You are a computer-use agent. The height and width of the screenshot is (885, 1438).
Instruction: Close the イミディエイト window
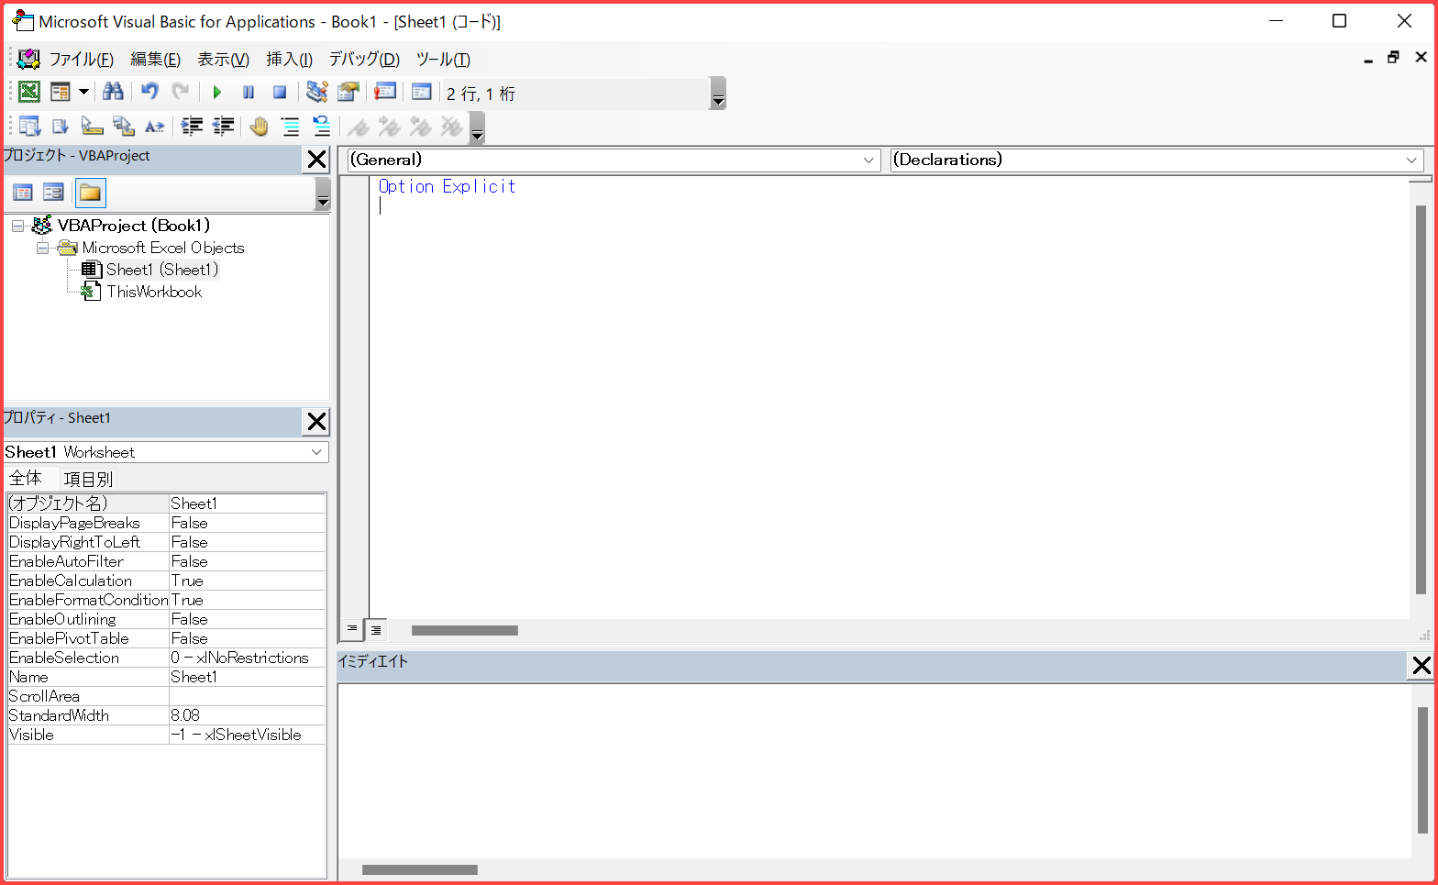(1421, 666)
